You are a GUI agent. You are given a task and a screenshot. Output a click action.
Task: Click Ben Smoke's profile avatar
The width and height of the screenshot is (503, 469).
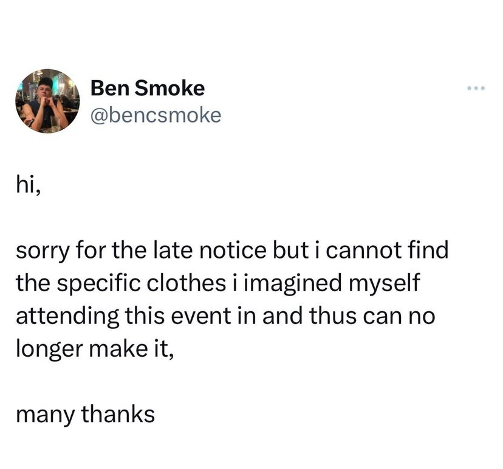point(48,101)
